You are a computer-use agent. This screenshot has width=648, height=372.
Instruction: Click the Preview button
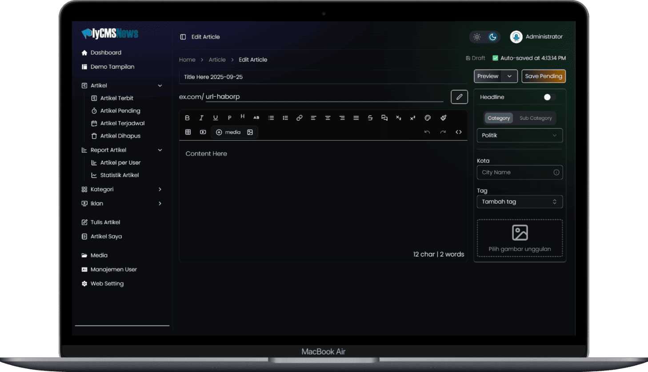[x=488, y=76]
